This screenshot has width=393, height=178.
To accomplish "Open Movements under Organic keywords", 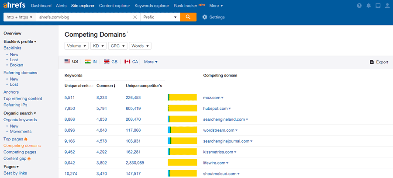I will tap(21, 131).
